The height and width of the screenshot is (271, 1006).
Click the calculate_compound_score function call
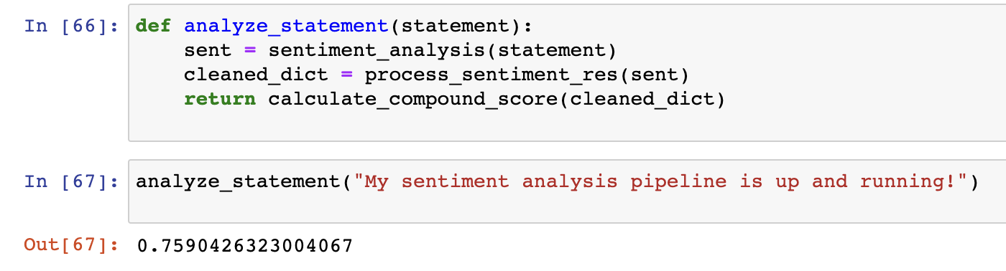click(412, 99)
